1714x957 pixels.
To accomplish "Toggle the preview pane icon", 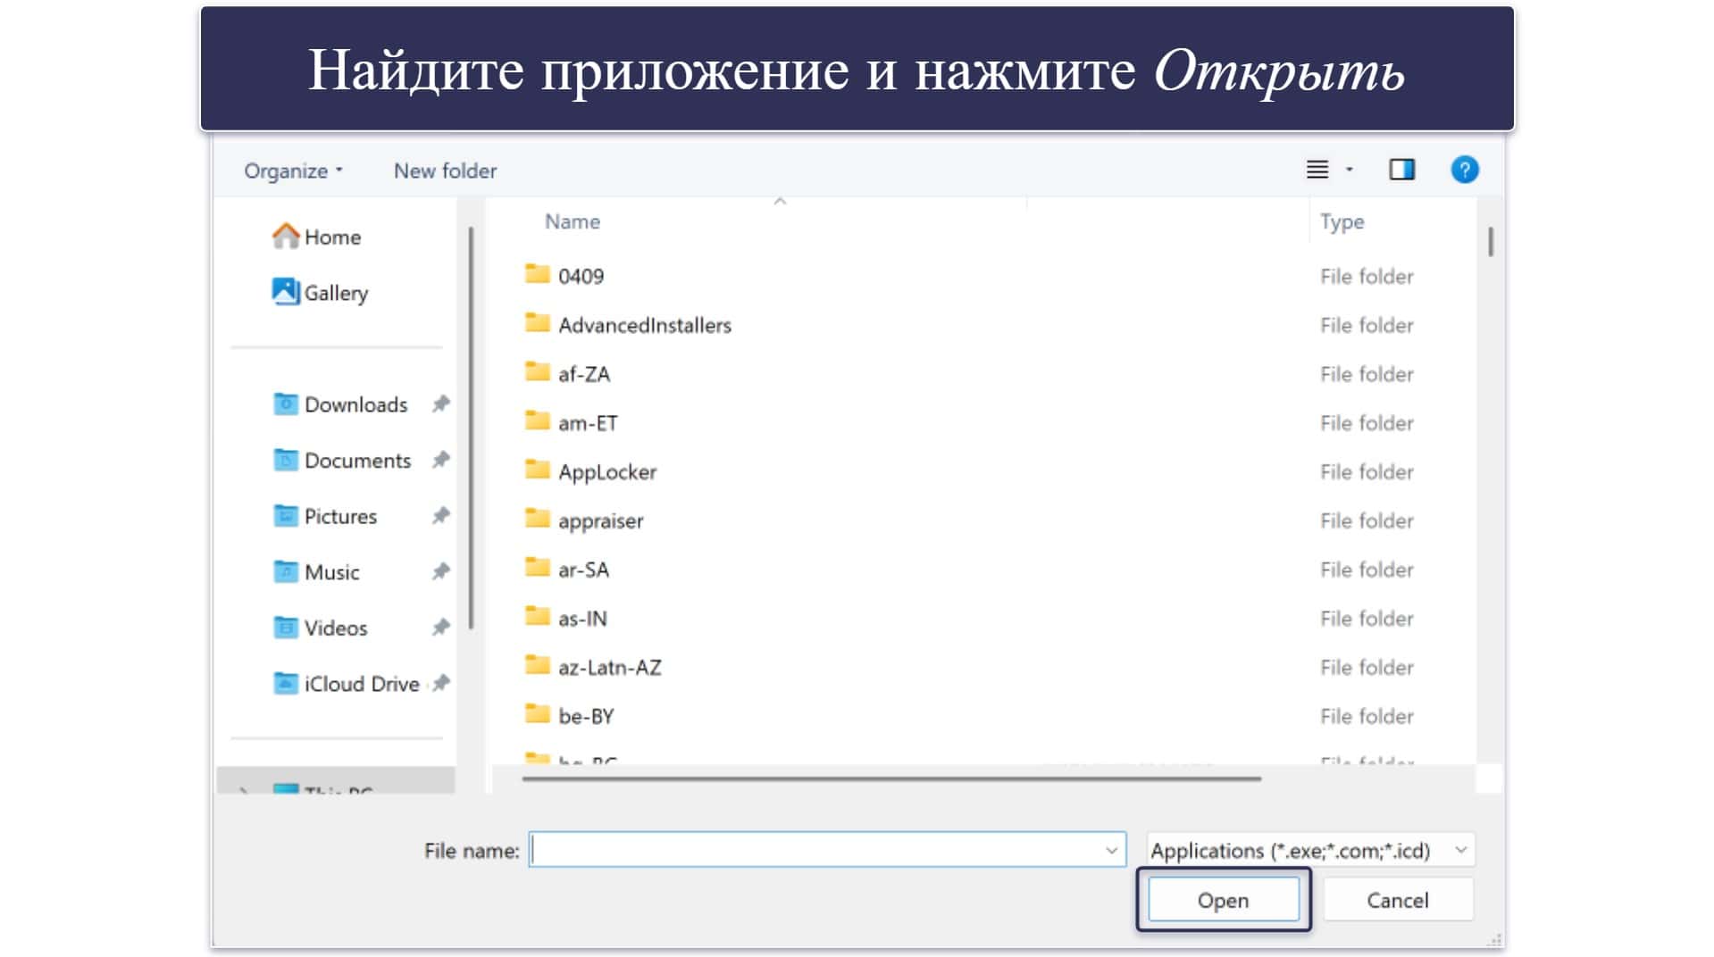I will click(x=1401, y=170).
